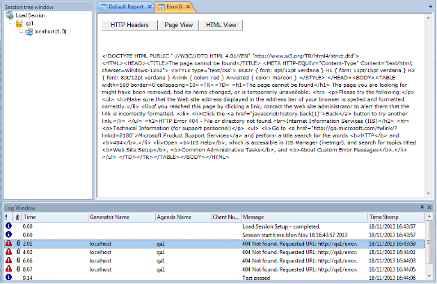Image resolution: width=437 pixels, height=284 pixels.
Task: Select 404 Not found message at 16:44:05
Action: tap(300, 269)
